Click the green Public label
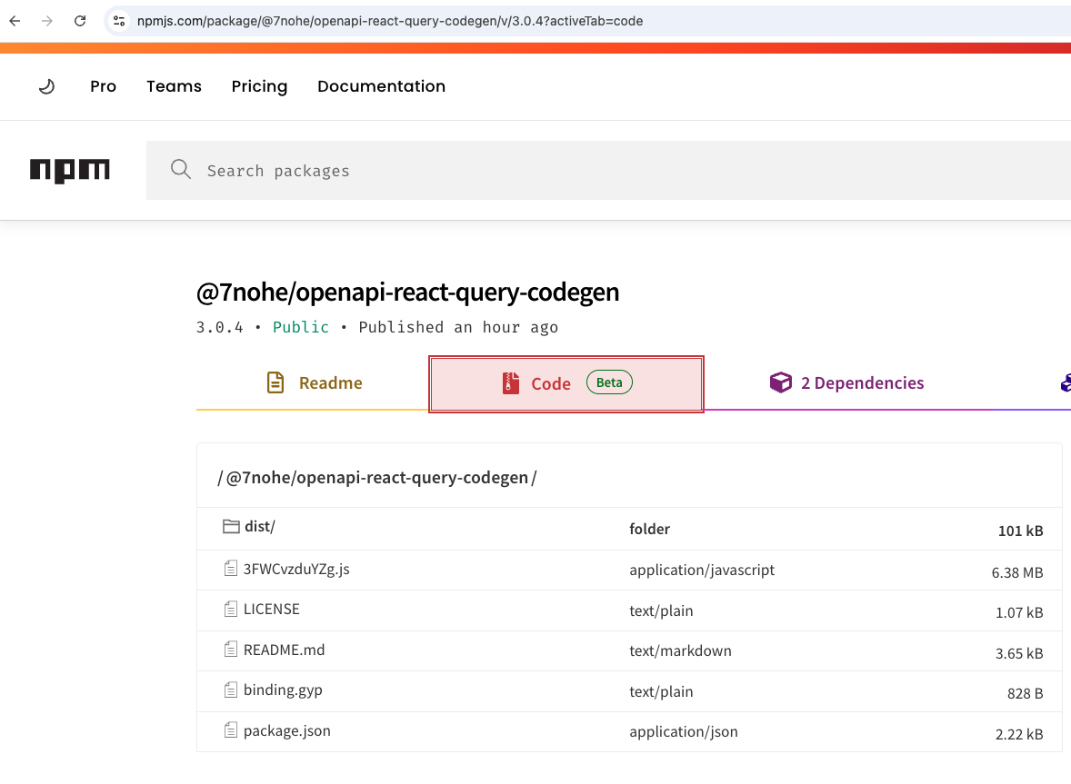 pos(301,328)
